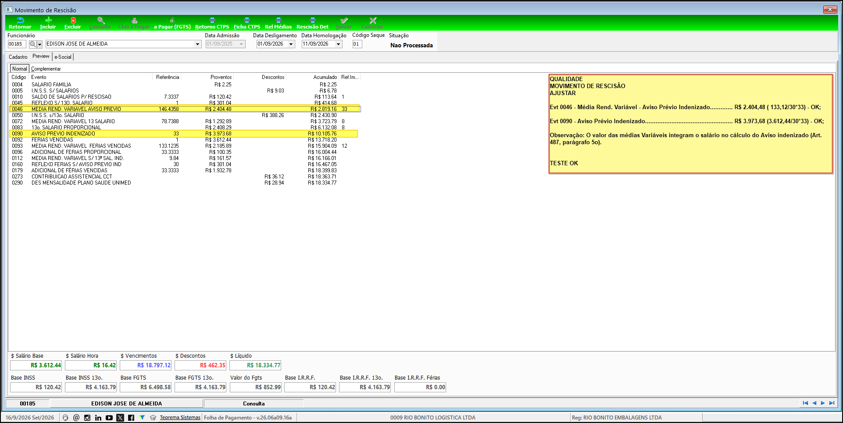Viewport: 843px width, 423px height.
Task: Click the Retornar toolbar button
Action: (20, 23)
